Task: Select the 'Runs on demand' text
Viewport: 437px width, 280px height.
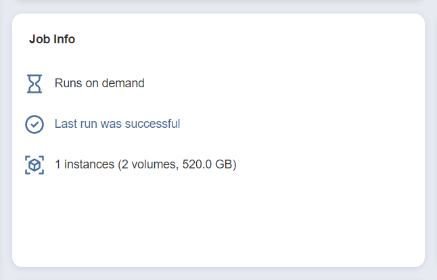Action: point(99,83)
